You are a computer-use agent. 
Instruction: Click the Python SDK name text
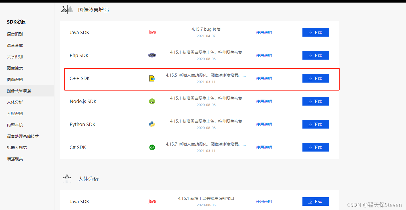[x=83, y=124]
